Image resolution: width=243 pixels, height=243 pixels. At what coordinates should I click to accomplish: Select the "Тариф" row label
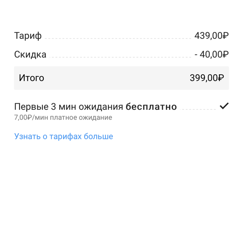coord(28,36)
